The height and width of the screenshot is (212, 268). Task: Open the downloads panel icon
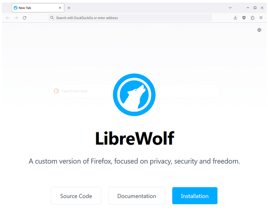pos(235,17)
